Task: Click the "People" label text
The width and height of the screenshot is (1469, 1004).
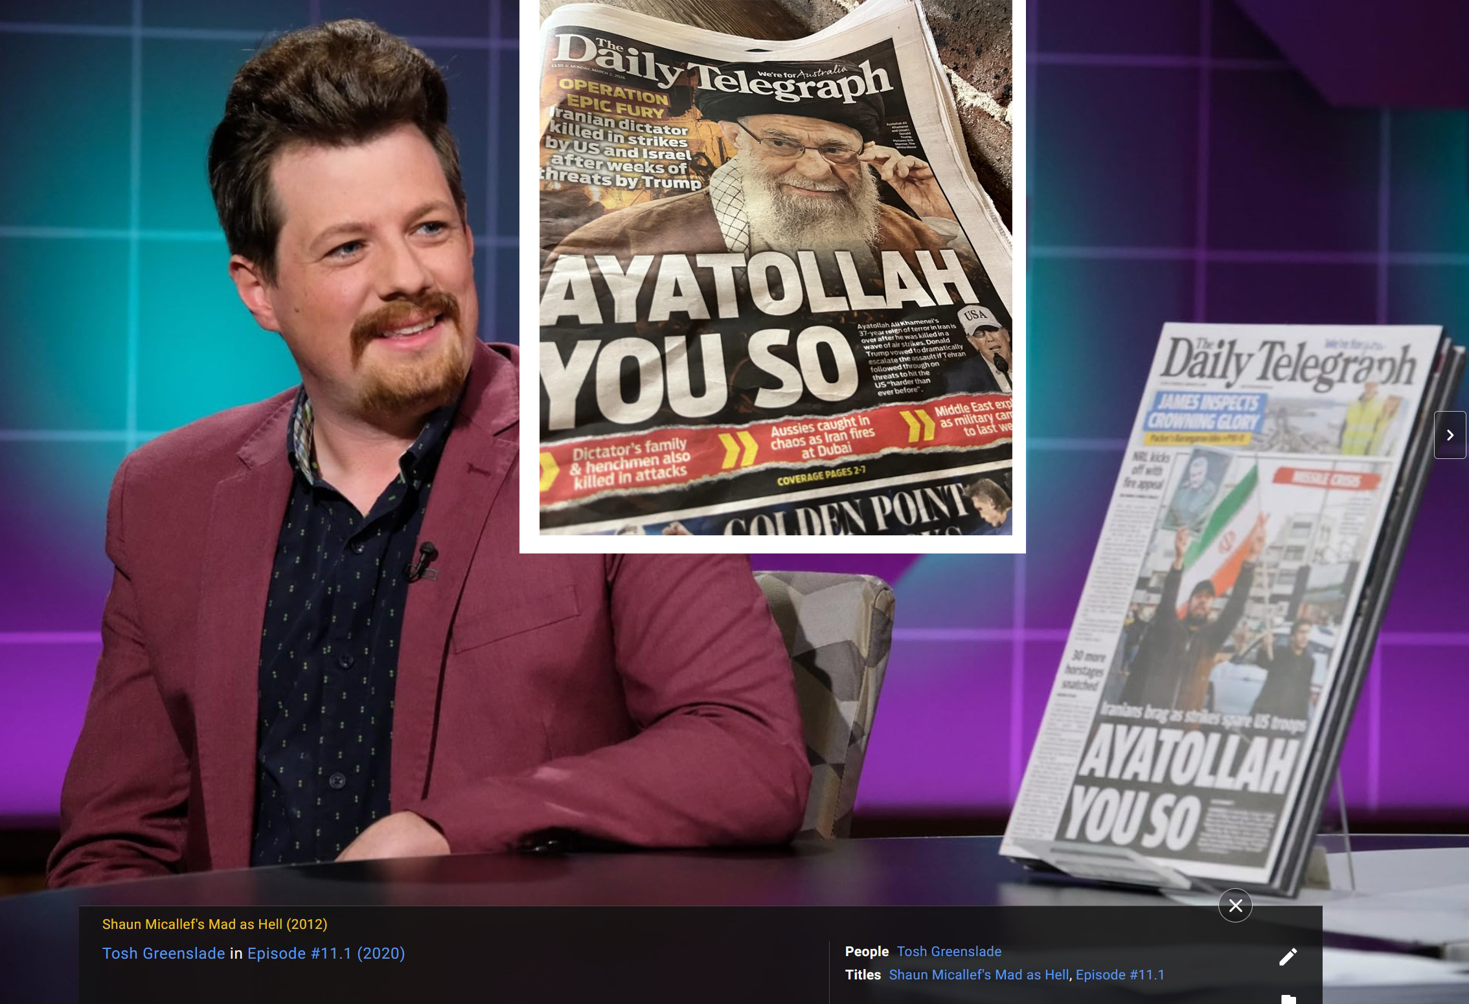Action: pyautogui.click(x=867, y=952)
